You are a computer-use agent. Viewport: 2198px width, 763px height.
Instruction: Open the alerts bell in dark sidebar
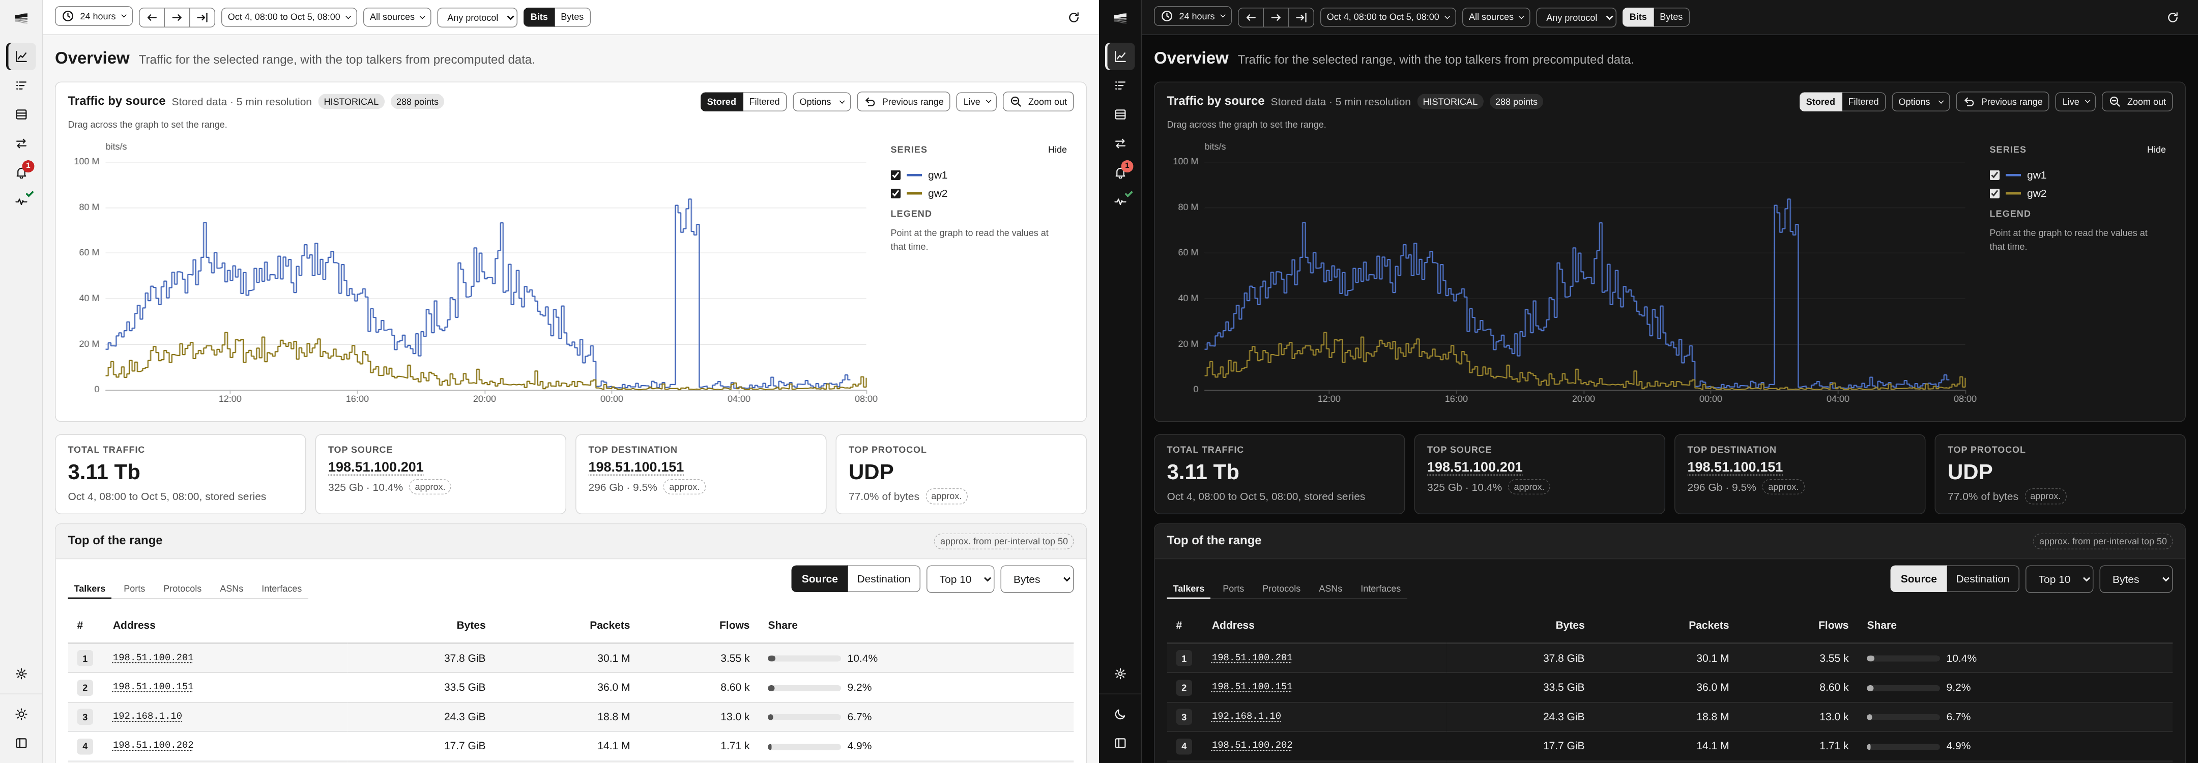[1120, 172]
